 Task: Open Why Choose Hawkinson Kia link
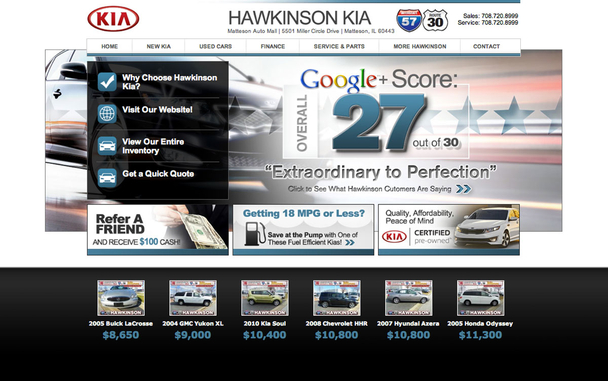(170, 82)
